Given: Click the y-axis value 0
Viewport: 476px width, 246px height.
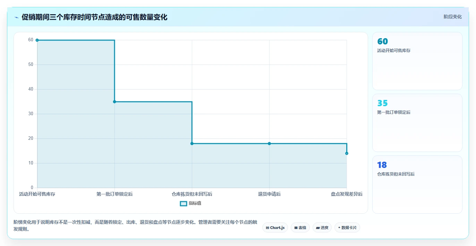Looking at the screenshot, I should (x=32, y=188).
